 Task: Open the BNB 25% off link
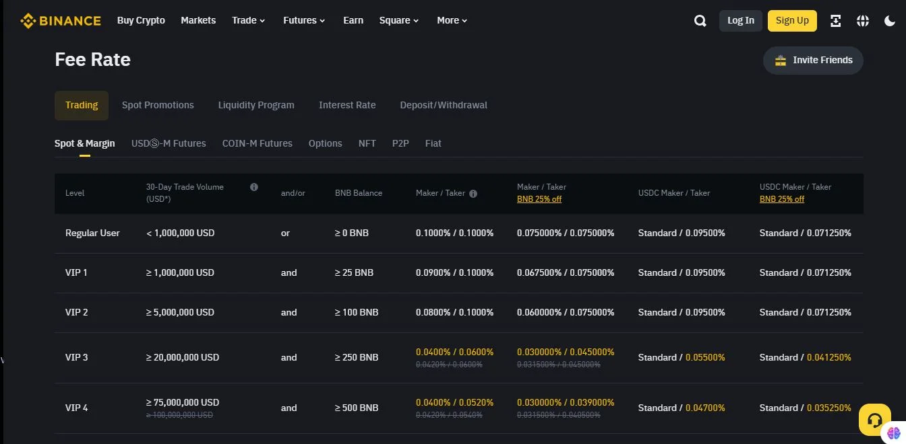pyautogui.click(x=539, y=198)
